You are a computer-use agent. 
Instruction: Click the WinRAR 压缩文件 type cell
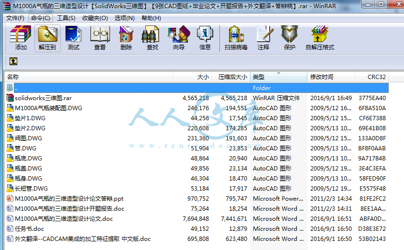276,98
